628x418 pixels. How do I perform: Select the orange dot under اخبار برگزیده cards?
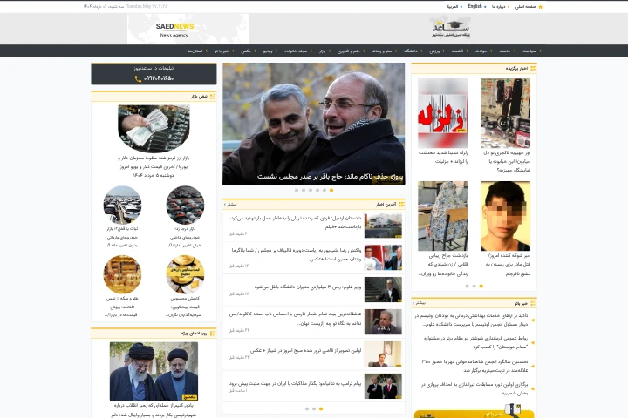(x=481, y=286)
